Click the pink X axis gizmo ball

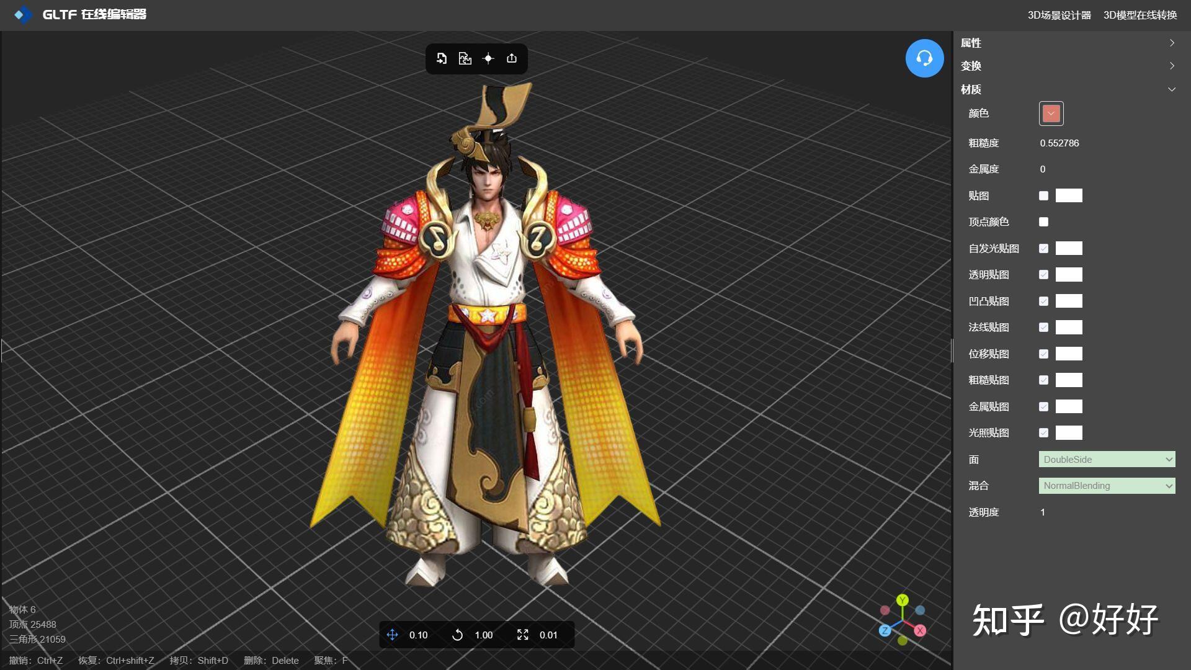coord(920,630)
